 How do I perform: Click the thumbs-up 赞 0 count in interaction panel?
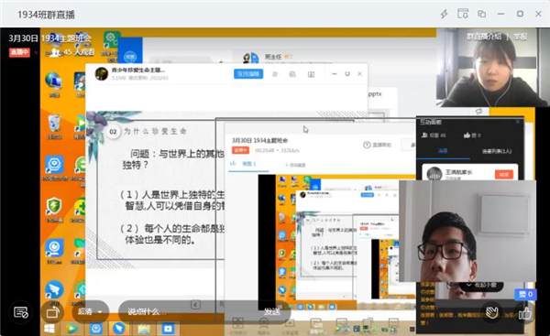(472, 135)
